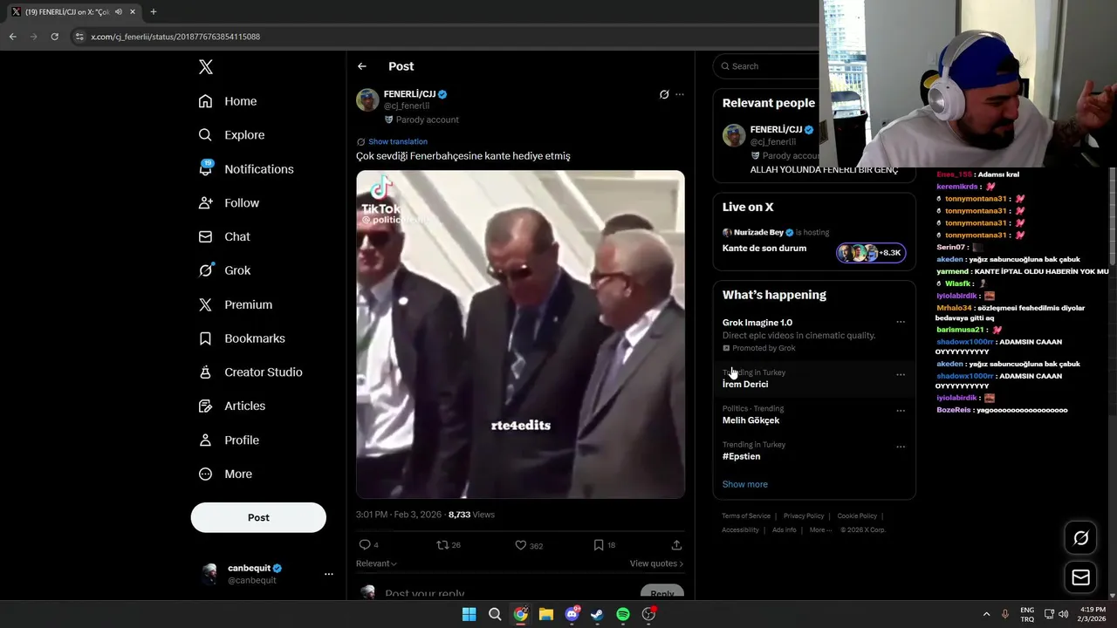Open options for the Melih Gökçek trend
The width and height of the screenshot is (1117, 628).
(901, 411)
